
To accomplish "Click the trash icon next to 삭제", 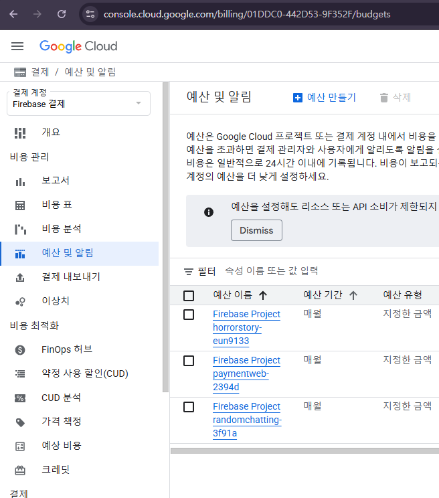I will click(x=383, y=98).
